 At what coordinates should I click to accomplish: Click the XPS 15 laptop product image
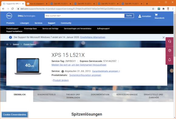(28, 66)
